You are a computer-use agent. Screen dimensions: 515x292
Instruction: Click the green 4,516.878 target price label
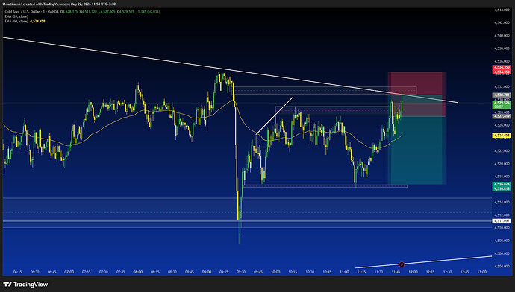click(x=502, y=184)
